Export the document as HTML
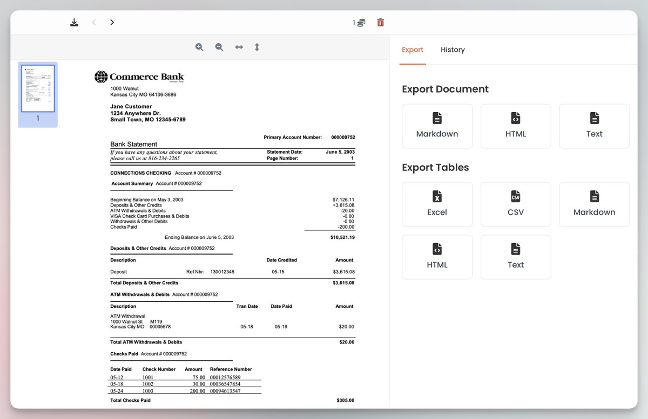Viewport: 648px width, 419px height. 515,126
